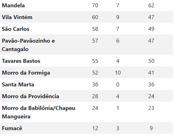Select the Tavares Bastos row name
This screenshot has width=174, height=138.
pyautogui.click(x=21, y=61)
